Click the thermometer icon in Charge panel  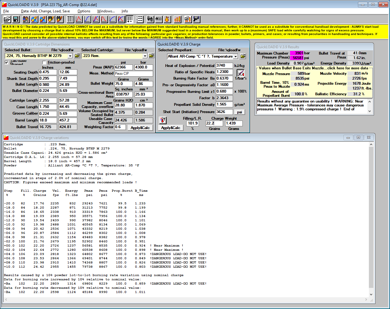pyautogui.click(x=163, y=120)
